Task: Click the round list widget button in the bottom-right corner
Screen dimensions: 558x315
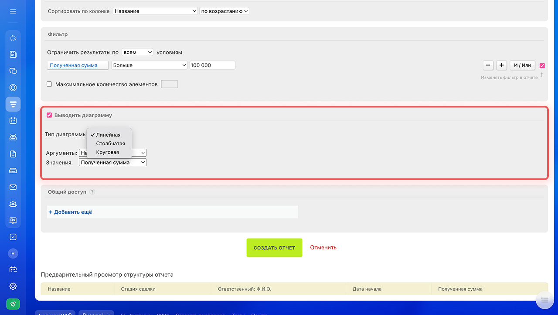Action: click(x=544, y=300)
